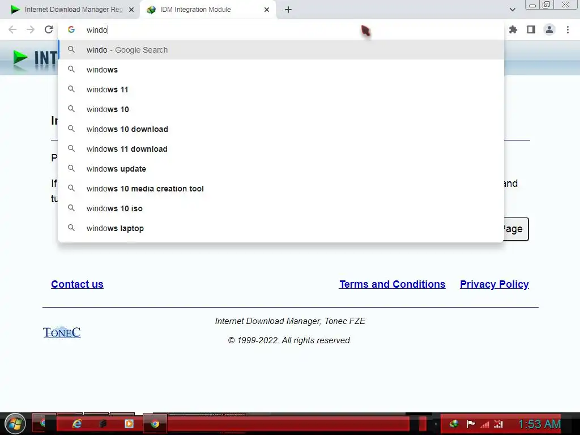Screen dimensions: 580x435
Task: Click the Google G icon in the address bar
Action: click(71, 29)
